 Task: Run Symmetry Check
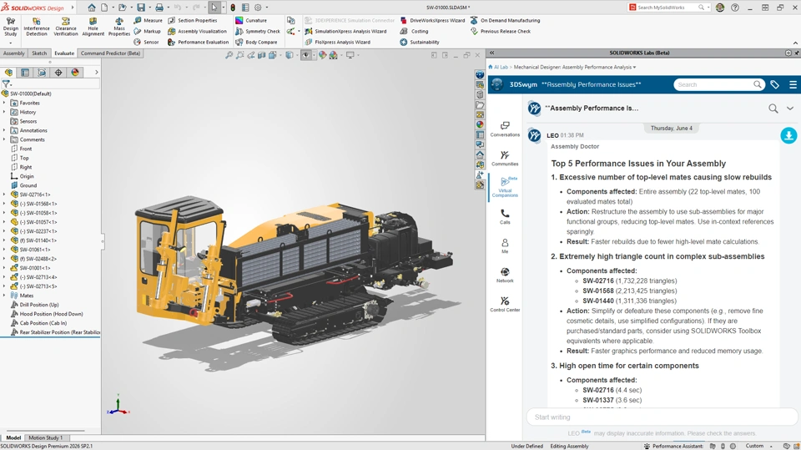258,31
